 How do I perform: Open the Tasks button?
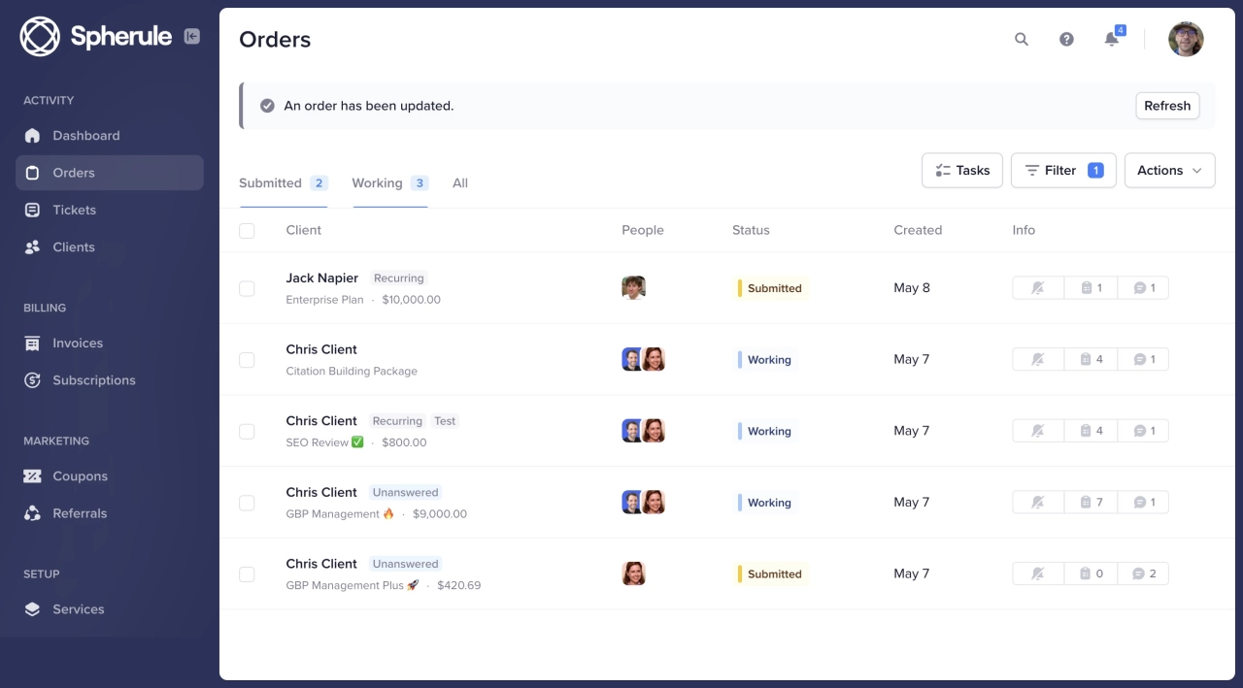pos(961,171)
